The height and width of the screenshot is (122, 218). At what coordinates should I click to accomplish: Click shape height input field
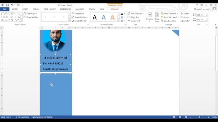[x=200, y=15]
